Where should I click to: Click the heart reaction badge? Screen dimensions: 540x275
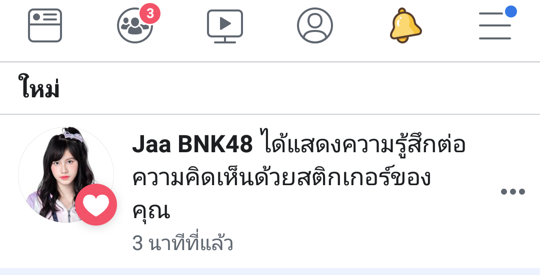[x=95, y=205]
